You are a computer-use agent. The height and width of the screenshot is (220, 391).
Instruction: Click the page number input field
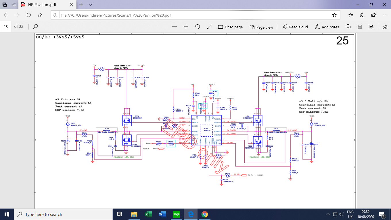[x=6, y=27]
